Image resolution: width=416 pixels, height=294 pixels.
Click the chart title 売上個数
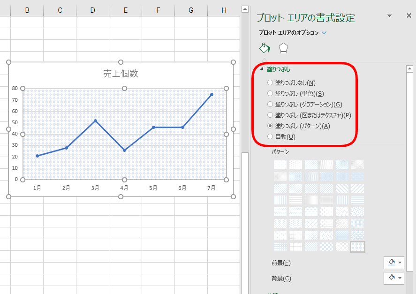pos(121,74)
